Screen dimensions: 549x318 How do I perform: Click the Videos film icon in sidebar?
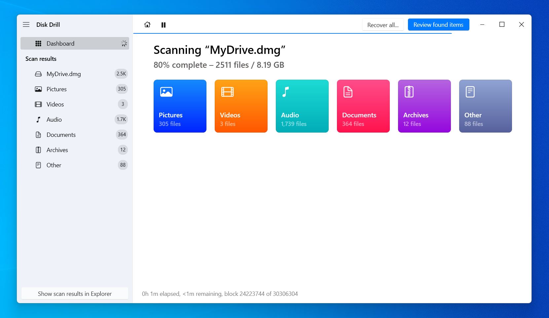[x=38, y=104]
